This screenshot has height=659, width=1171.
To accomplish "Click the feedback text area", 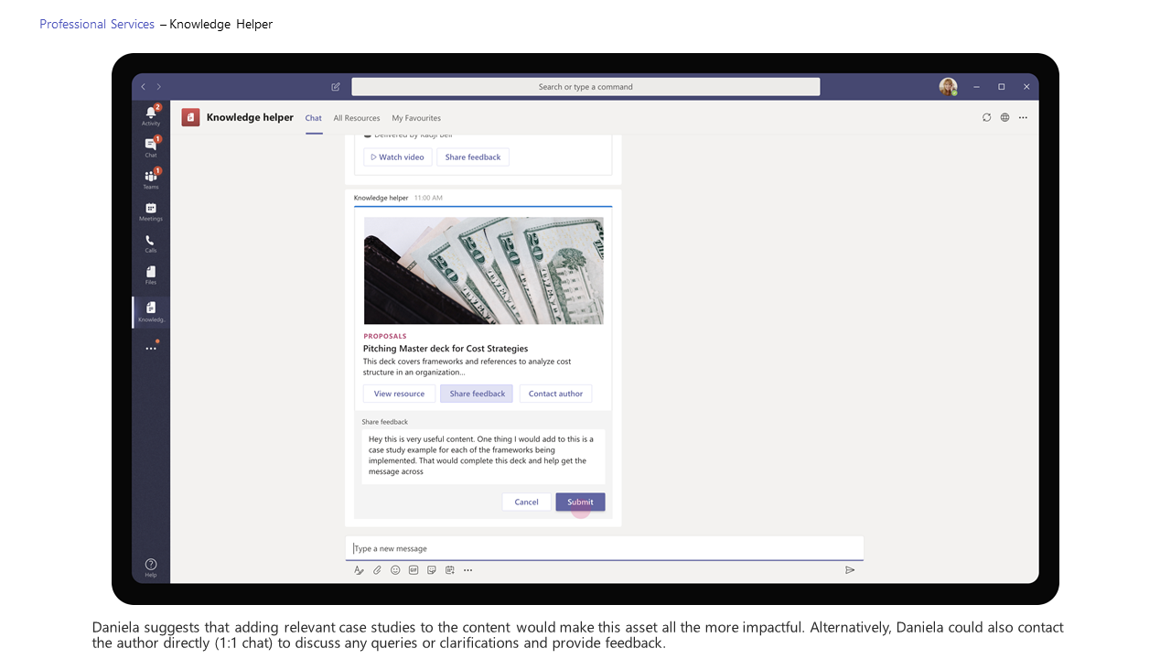I will point(483,456).
